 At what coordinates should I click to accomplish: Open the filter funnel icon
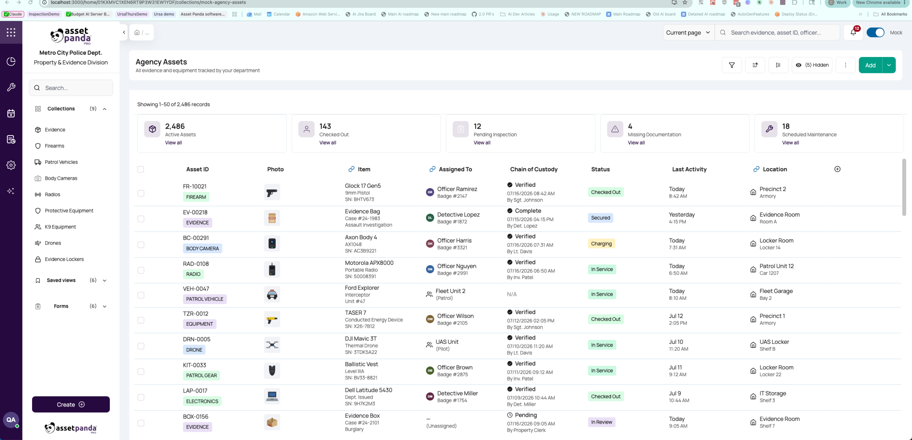coord(732,65)
